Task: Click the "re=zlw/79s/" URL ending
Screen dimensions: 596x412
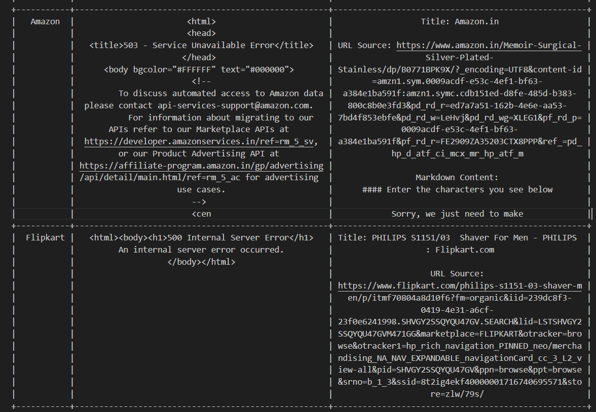Action: pyautogui.click(x=457, y=394)
